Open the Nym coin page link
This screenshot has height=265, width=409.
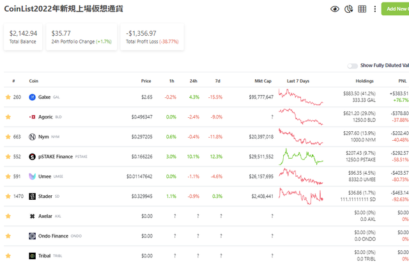click(43, 137)
